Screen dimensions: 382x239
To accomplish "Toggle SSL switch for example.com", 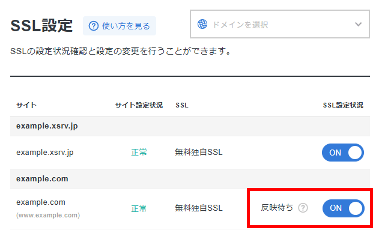I will tap(344, 208).
